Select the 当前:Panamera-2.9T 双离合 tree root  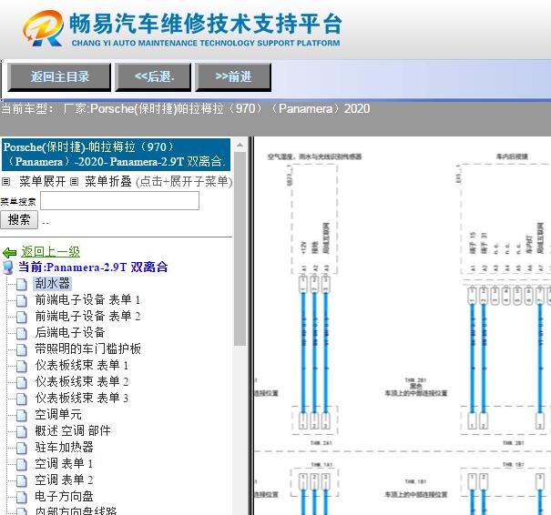pos(93,268)
